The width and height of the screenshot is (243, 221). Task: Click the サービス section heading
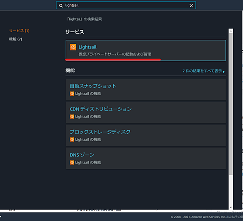(75, 32)
